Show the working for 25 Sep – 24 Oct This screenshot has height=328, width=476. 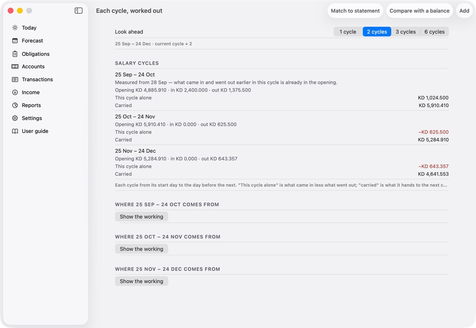tap(142, 217)
